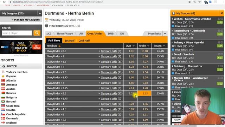Click the Popular star icon
Screen dimensions: 225x127
(x=3, y=76)
